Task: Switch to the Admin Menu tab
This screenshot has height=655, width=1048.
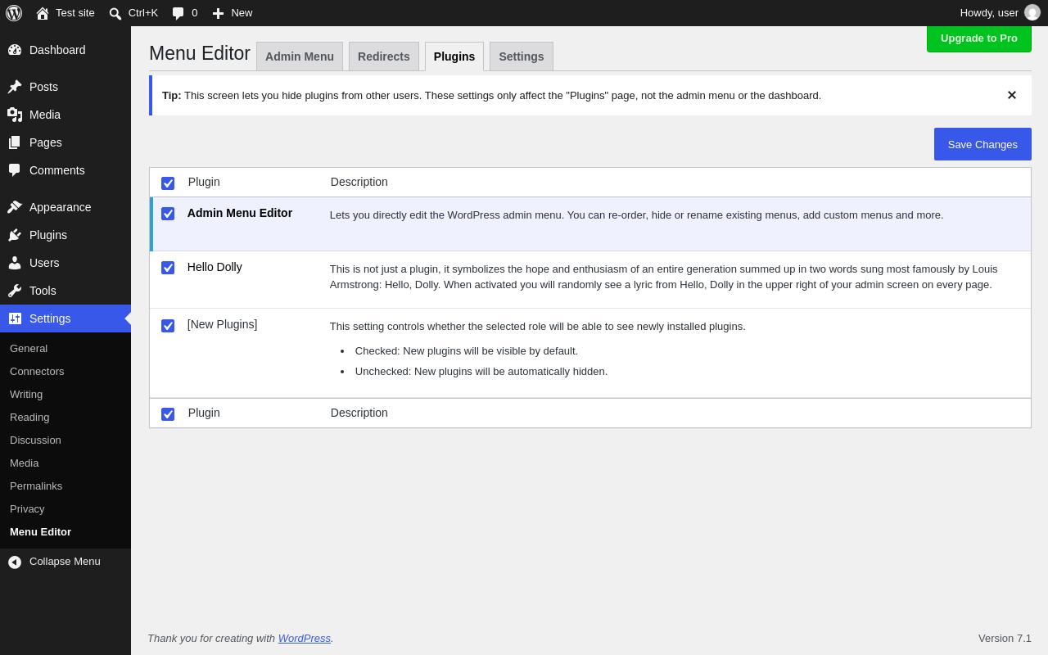Action: tap(300, 56)
